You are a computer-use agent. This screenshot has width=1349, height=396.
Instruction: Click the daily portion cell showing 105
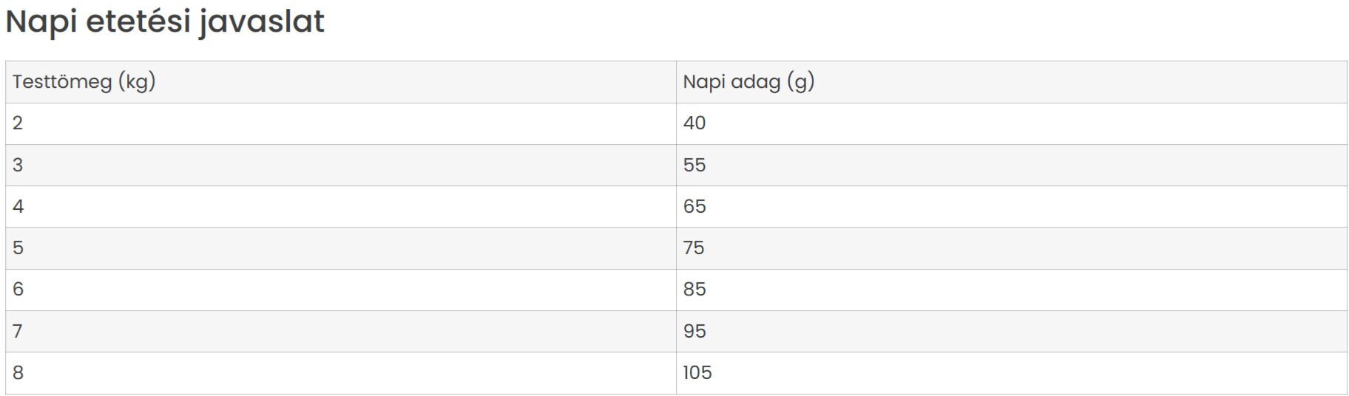1011,372
